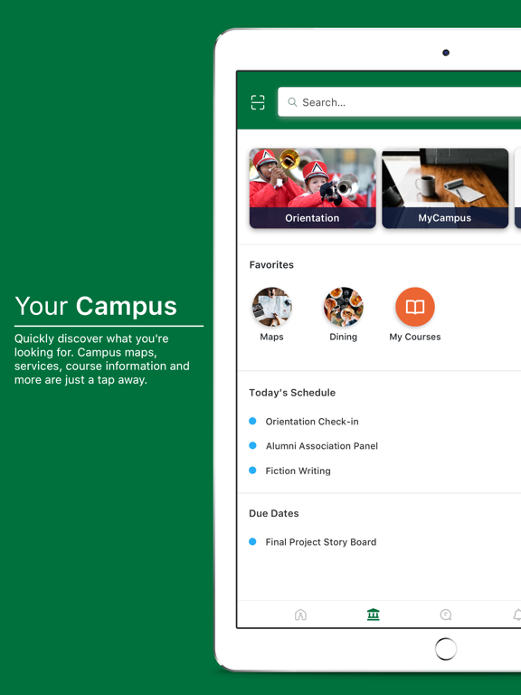Open the Dining favorite
521x695 pixels.
point(344,307)
